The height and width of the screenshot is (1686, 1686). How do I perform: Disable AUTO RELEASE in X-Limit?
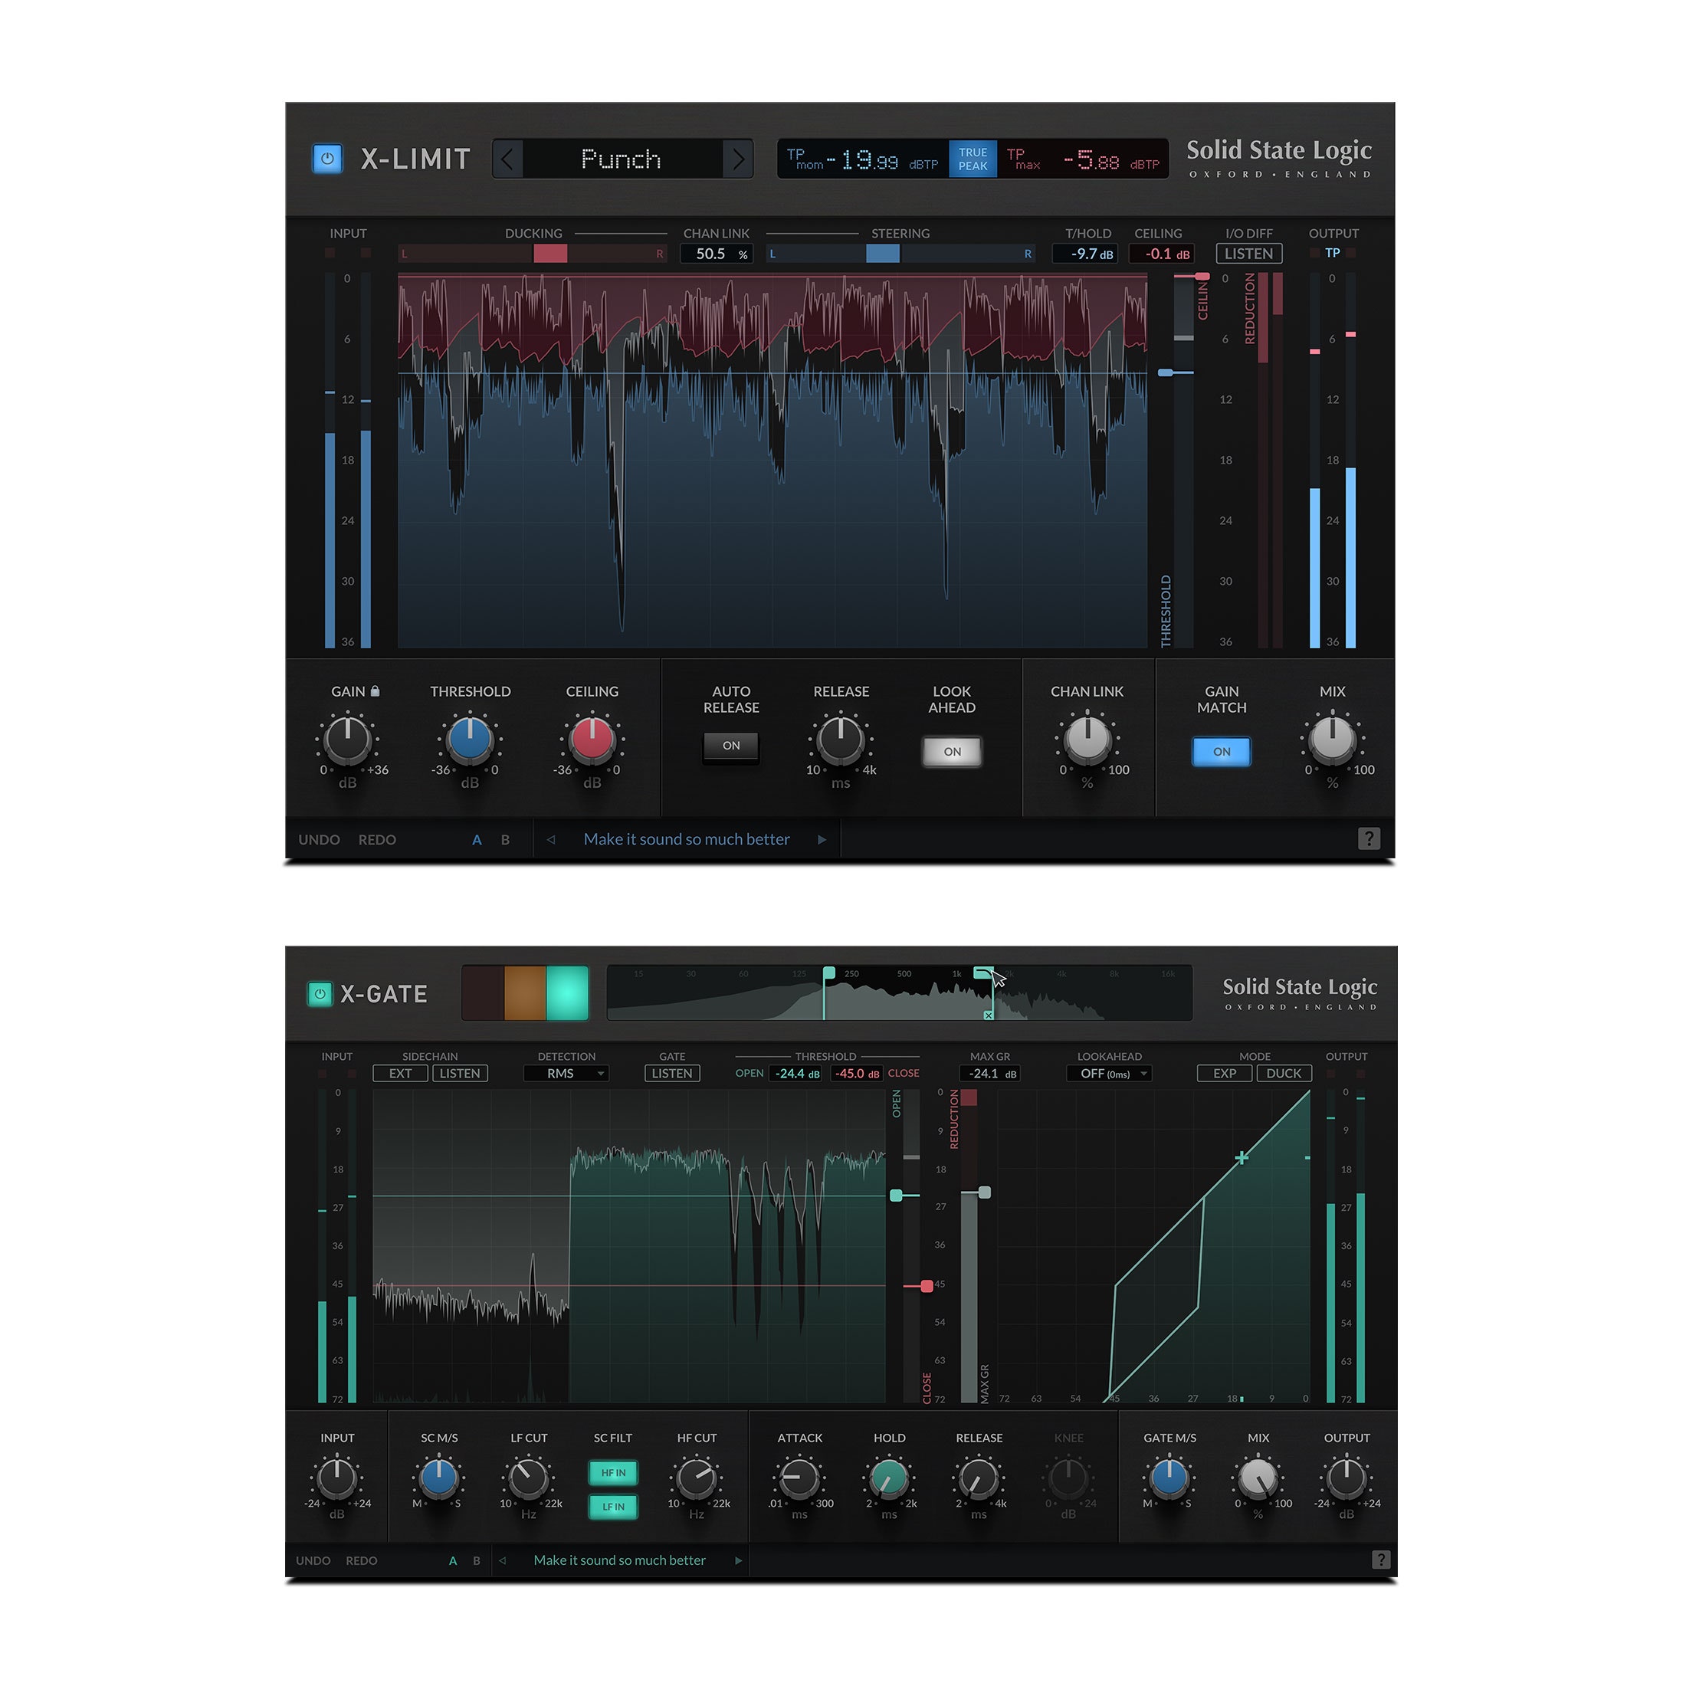730,747
